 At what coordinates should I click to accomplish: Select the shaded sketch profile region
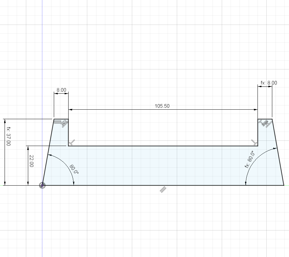[x=163, y=166]
